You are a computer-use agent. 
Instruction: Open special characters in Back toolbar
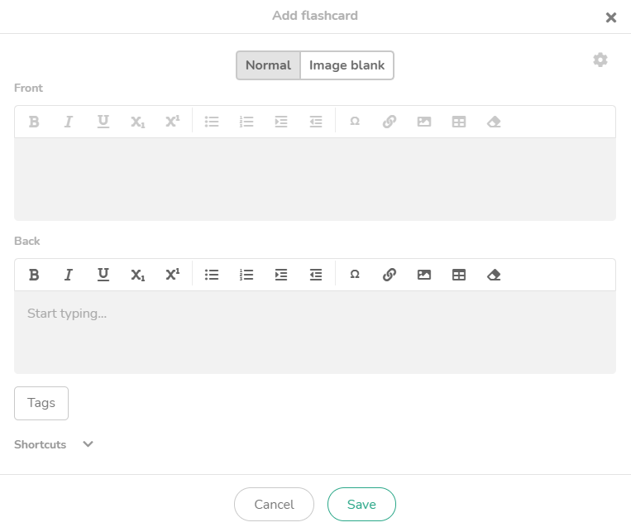355,275
